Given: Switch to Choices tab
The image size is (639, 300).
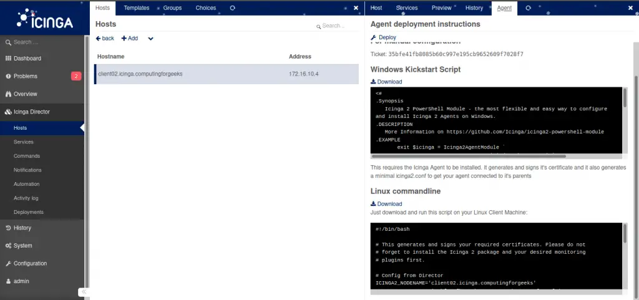Looking at the screenshot, I should (x=206, y=8).
